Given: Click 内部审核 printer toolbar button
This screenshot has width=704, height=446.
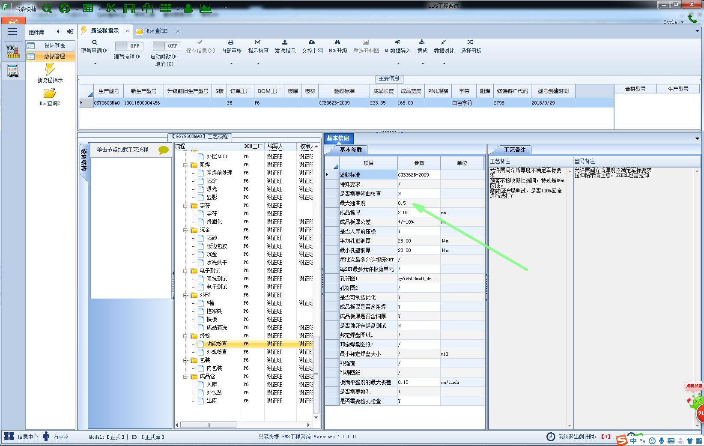Looking at the screenshot, I should pos(231,47).
